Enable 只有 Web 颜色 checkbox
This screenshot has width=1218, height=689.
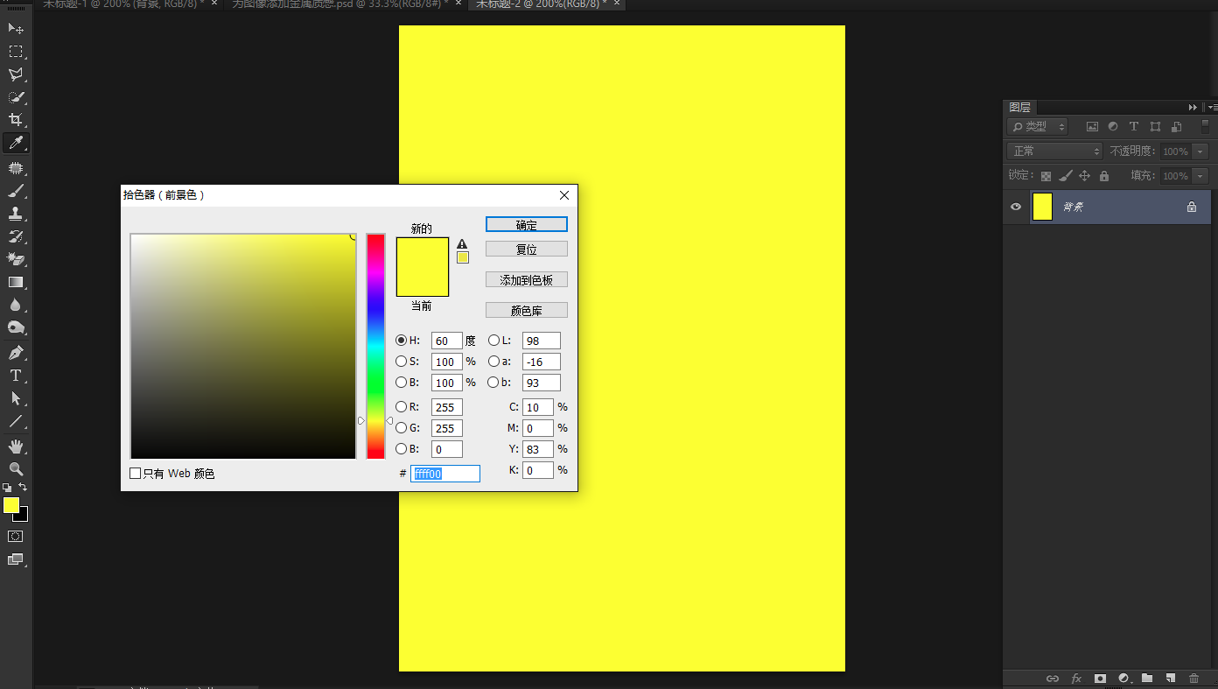[x=135, y=474]
